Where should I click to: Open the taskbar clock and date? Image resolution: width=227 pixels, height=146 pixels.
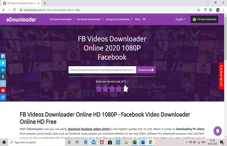pos(212,142)
